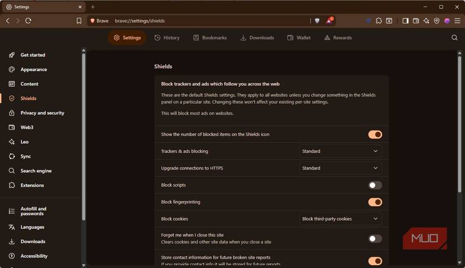Open the Downloads tab in the top navigation
This screenshot has width=465, height=268.
click(257, 38)
